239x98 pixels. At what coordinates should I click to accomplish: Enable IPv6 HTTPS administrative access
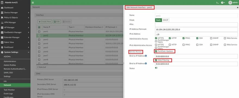click(x=156, y=45)
